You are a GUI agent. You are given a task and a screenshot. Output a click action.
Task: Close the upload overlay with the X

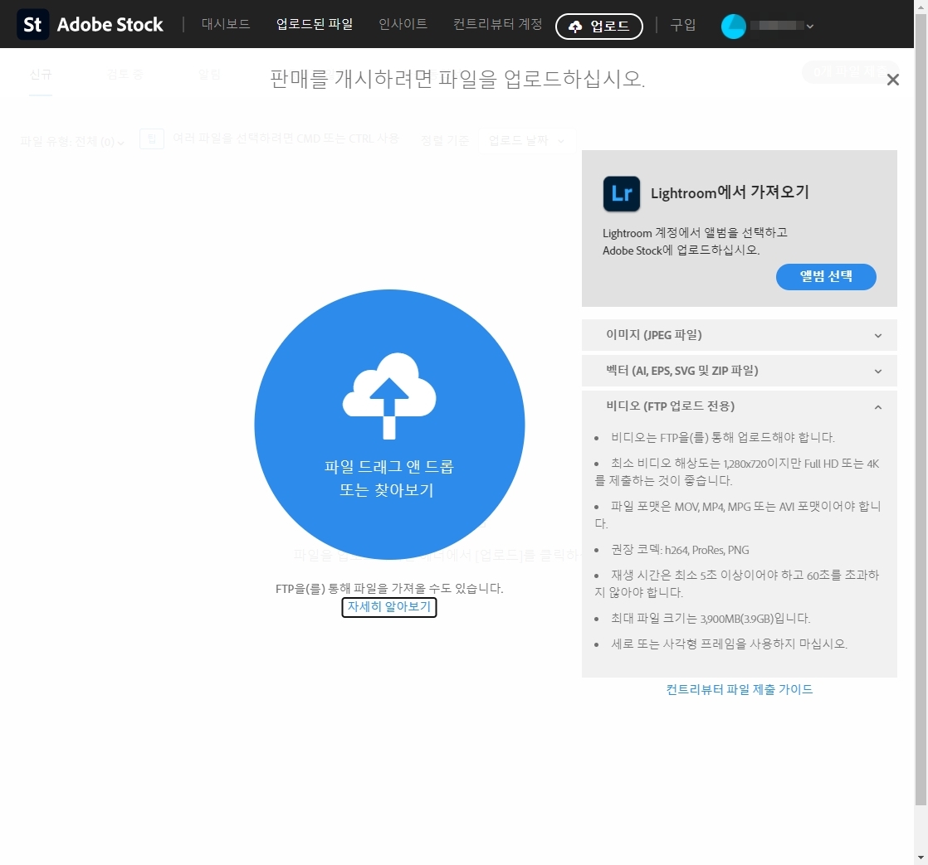892,80
